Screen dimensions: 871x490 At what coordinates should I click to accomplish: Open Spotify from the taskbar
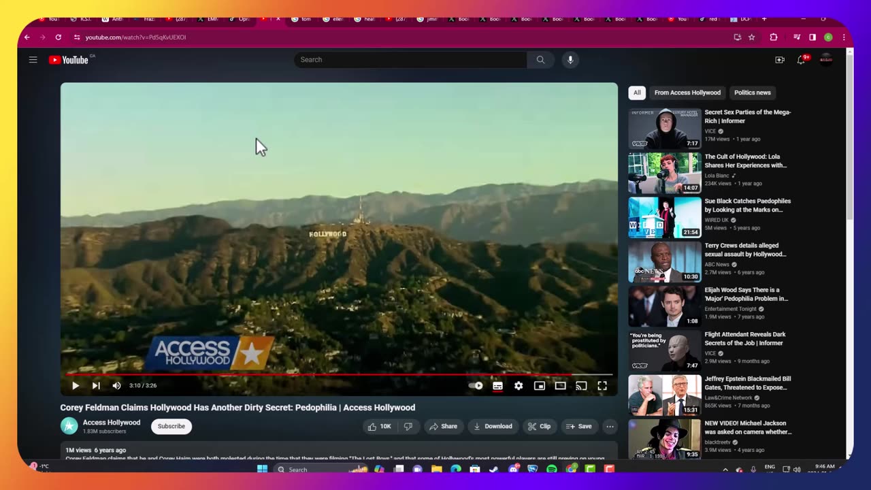coord(552,470)
